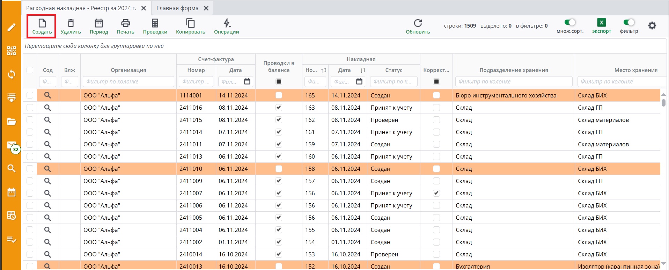This screenshot has height=270, width=669.
Task: Sort by Подразделение хранения column header
Action: [513, 70]
